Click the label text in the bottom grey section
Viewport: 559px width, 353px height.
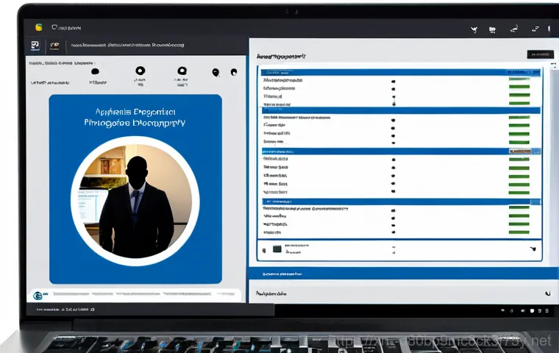[271, 293]
